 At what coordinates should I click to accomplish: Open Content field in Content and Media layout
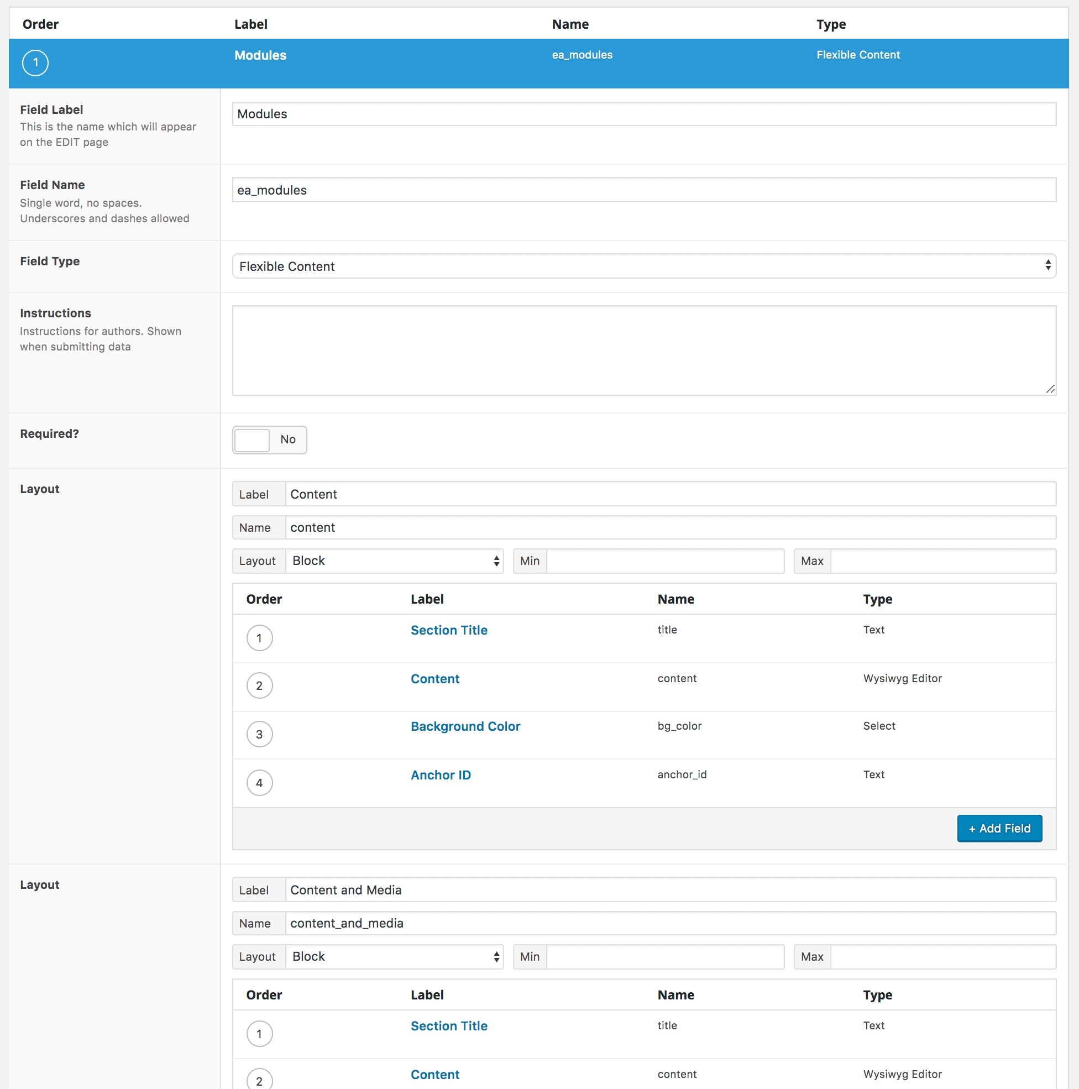(x=434, y=1075)
